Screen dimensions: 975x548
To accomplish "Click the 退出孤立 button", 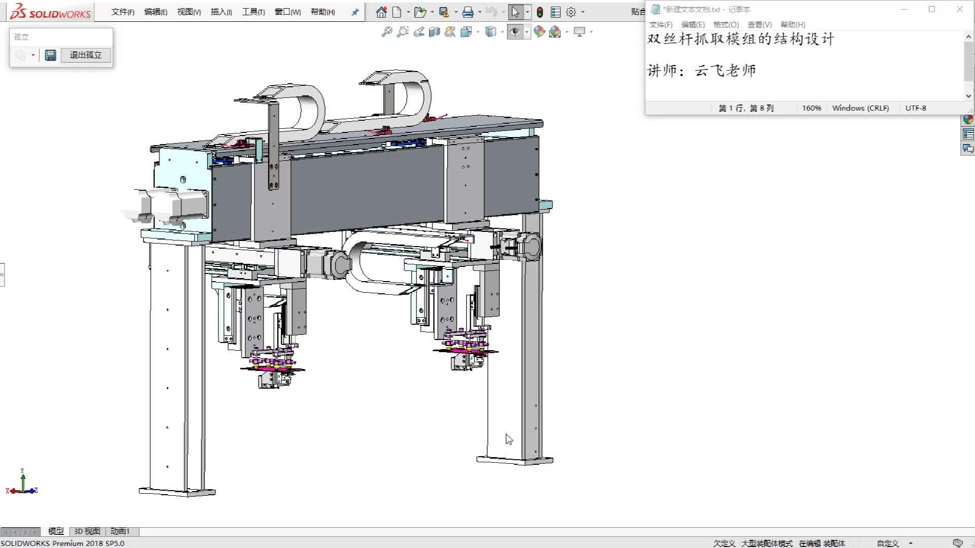I will pos(85,55).
